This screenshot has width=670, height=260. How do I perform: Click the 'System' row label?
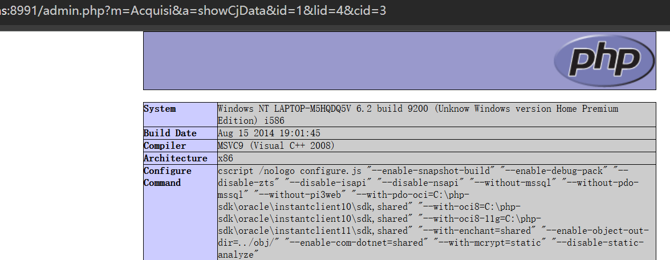160,109
